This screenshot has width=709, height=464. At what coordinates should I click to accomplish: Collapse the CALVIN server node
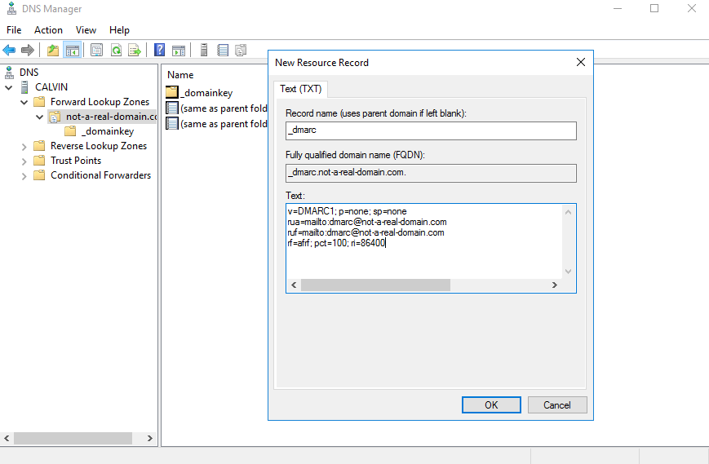coord(9,87)
